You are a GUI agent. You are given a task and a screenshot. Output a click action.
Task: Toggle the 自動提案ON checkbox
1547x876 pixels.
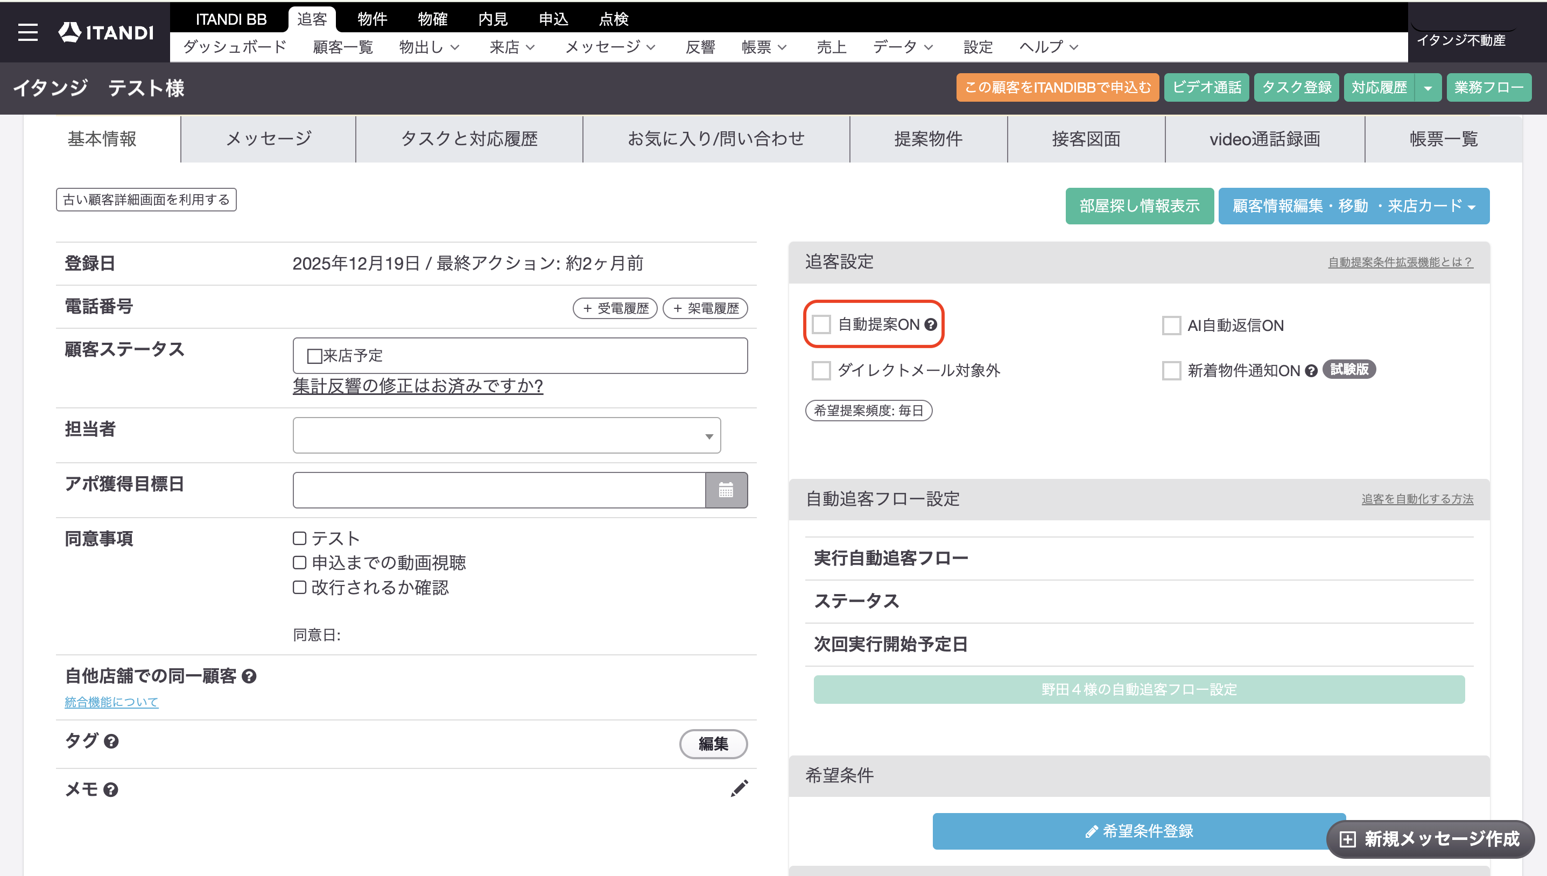coord(821,324)
